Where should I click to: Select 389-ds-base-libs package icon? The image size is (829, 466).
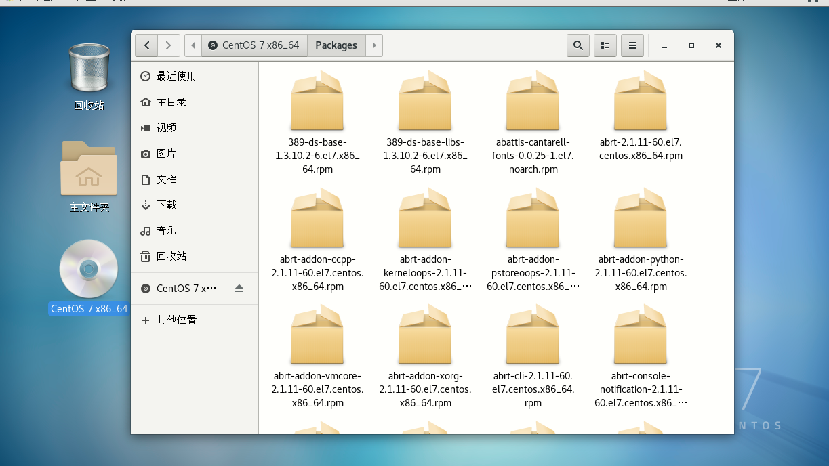pyautogui.click(x=425, y=100)
